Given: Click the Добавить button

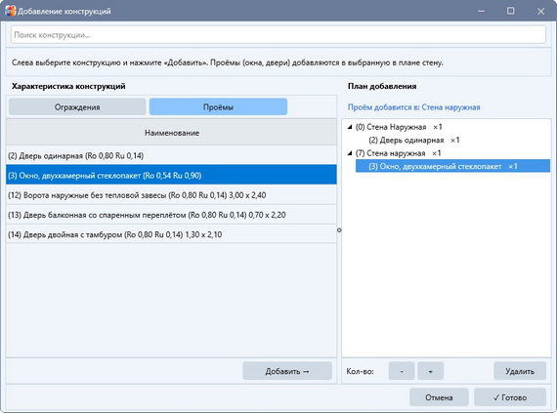Looking at the screenshot, I should 287,371.
